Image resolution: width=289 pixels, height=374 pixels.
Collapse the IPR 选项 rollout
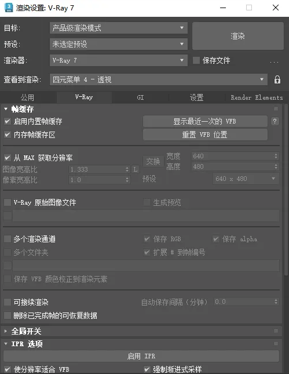coord(6,344)
